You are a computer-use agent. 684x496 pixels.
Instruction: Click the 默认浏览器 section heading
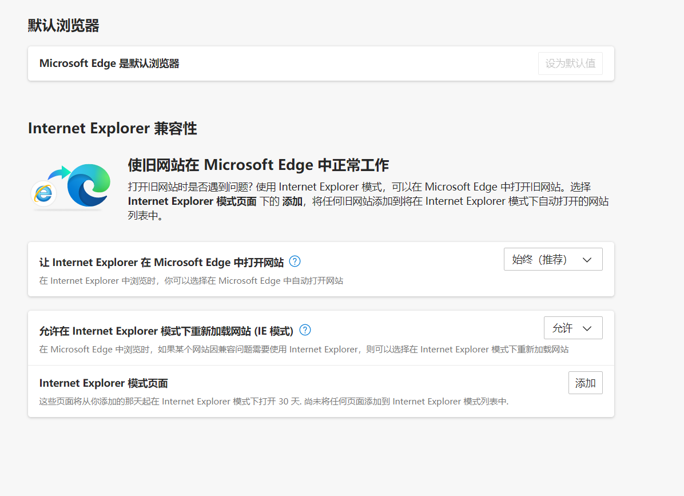click(63, 26)
